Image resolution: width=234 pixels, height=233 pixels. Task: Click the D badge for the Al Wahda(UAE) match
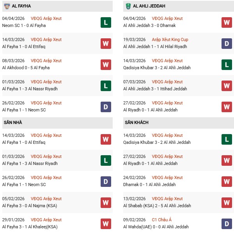point(227,224)
